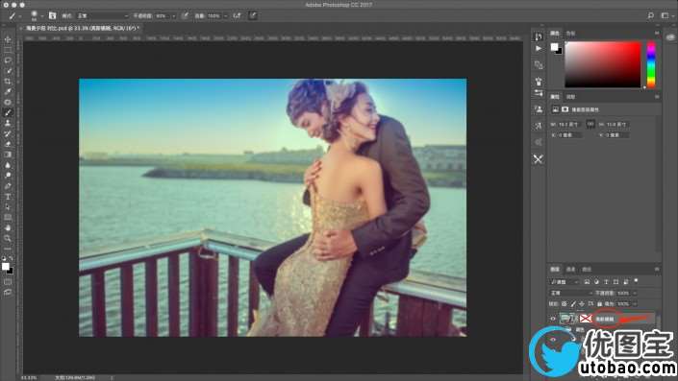Select the Move tool in toolbar
Image resolution: width=678 pixels, height=381 pixels.
(8, 39)
